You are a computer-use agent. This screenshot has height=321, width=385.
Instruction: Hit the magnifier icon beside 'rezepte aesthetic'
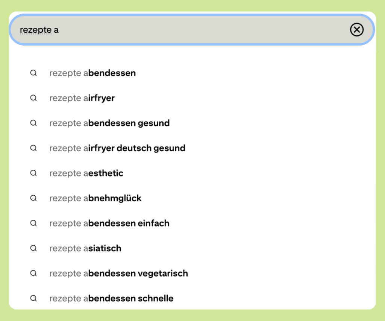(33, 173)
